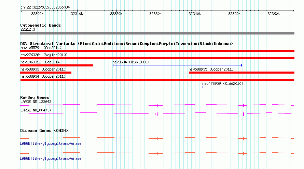Click the nsv1055791 (Coe2014) variant label

tap(41, 48)
